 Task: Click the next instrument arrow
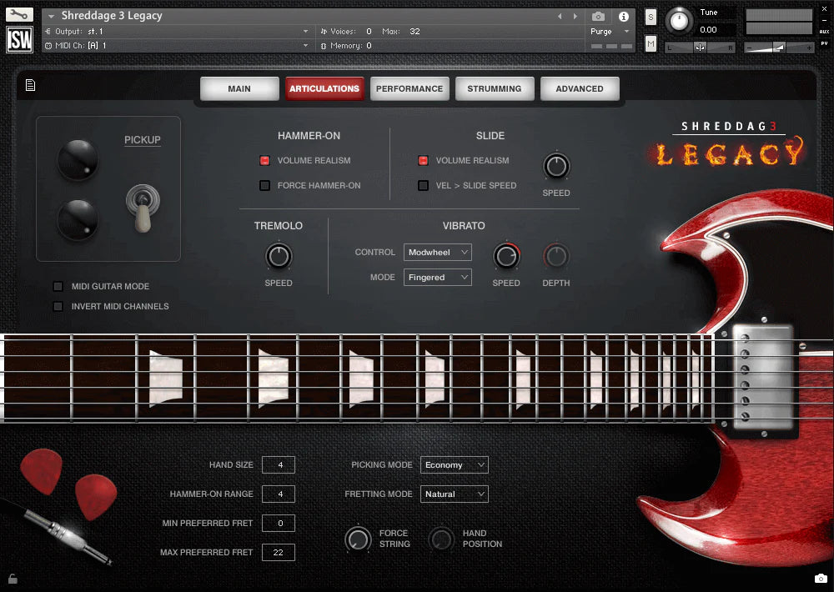click(x=574, y=14)
